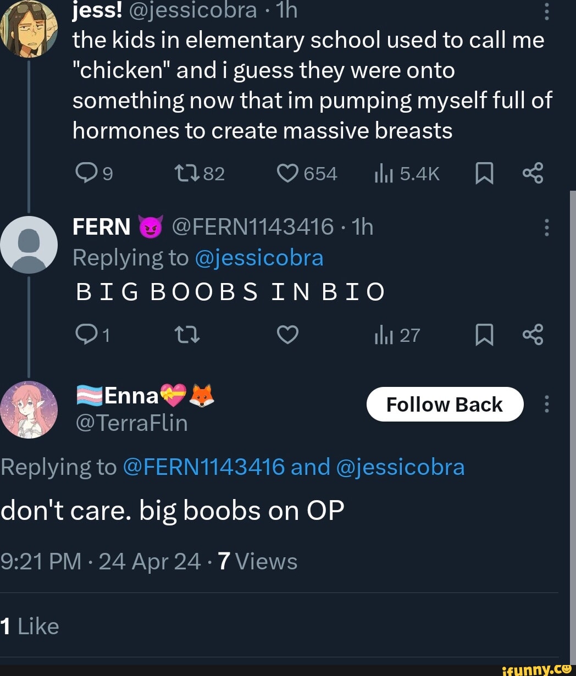Like FERN's reply tweet
Screen dimensions: 576x676
(287, 335)
